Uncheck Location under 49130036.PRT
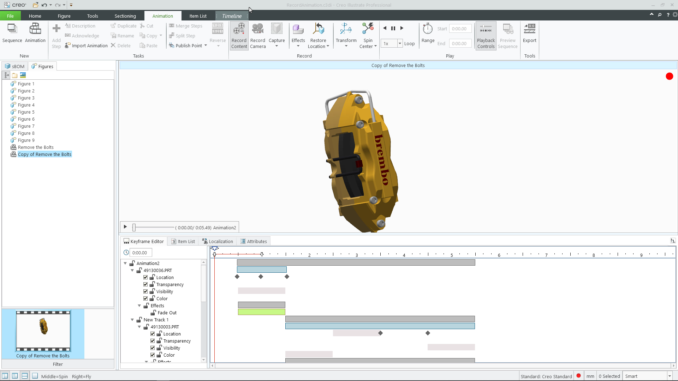Screen dimensions: 678x381 (145, 277)
